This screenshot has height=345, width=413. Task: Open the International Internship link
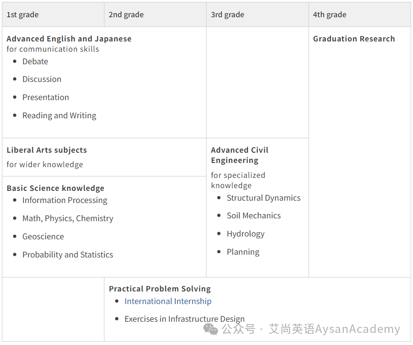coord(168,301)
